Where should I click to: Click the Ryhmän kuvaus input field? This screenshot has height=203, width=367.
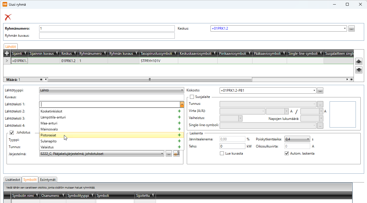click(107, 36)
